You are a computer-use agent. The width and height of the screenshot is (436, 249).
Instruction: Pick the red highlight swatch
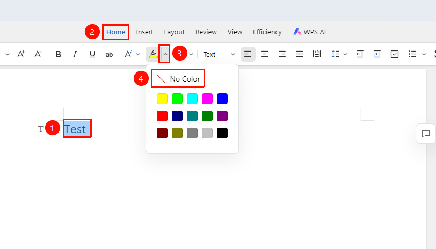tap(162, 116)
